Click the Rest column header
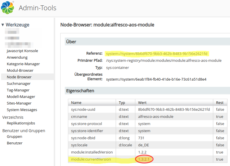This screenshot has height=166, width=230. pyautogui.click(x=219, y=103)
